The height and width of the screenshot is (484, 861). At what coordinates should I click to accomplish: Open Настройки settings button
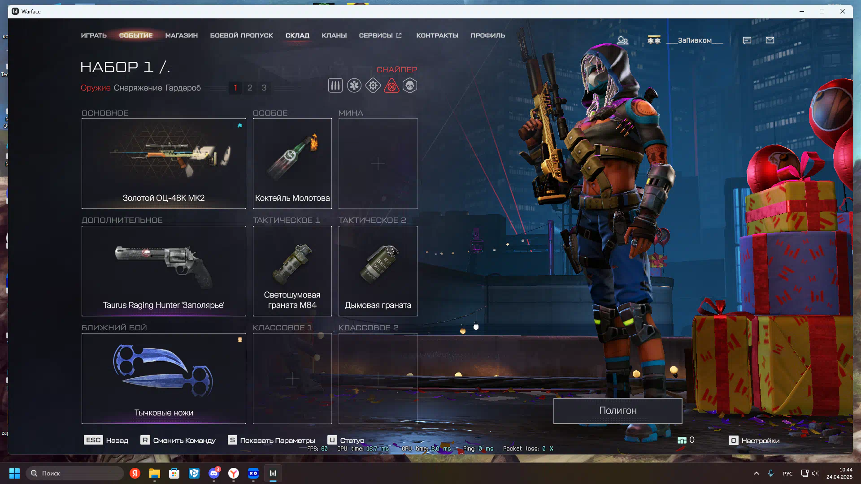(754, 441)
